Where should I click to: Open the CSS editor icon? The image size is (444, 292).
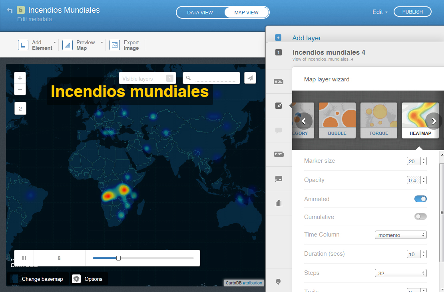279,154
